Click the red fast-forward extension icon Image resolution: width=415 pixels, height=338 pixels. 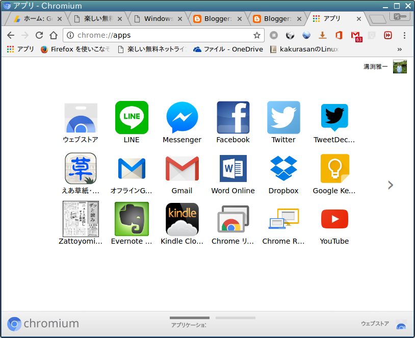388,35
